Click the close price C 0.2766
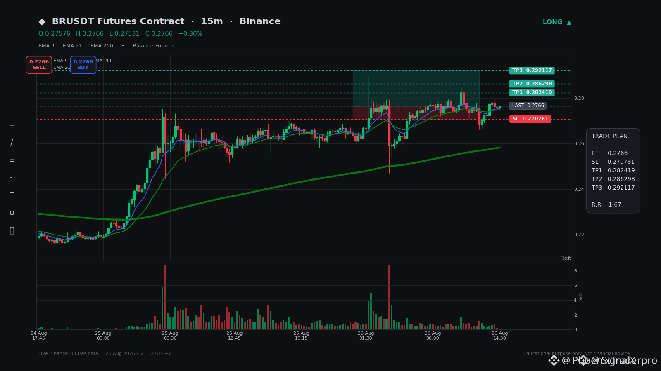661x371 pixels. [x=159, y=34]
